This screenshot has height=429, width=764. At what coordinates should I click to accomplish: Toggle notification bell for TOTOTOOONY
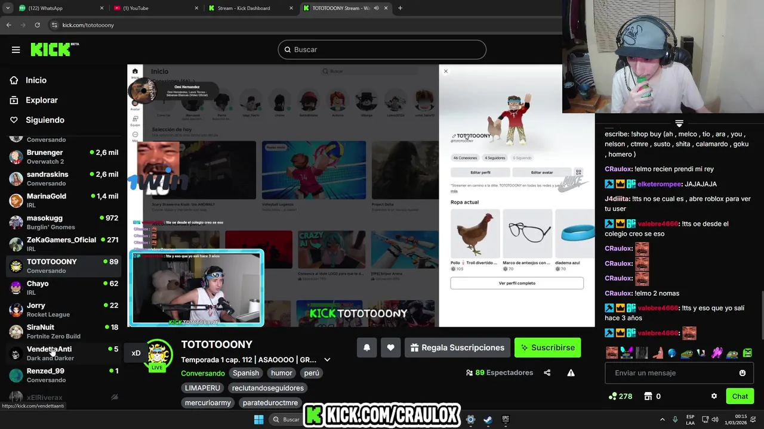[x=367, y=348]
